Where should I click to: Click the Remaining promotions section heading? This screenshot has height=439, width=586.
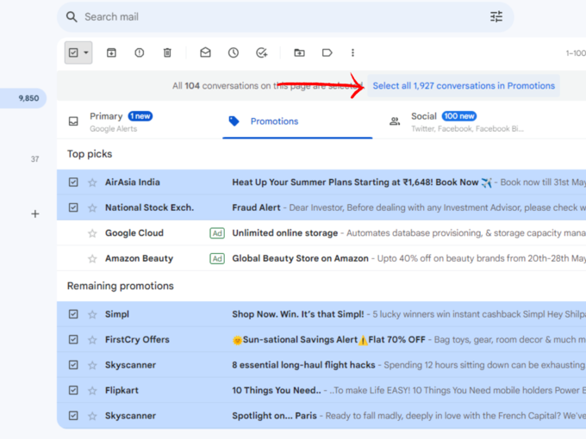tap(121, 286)
